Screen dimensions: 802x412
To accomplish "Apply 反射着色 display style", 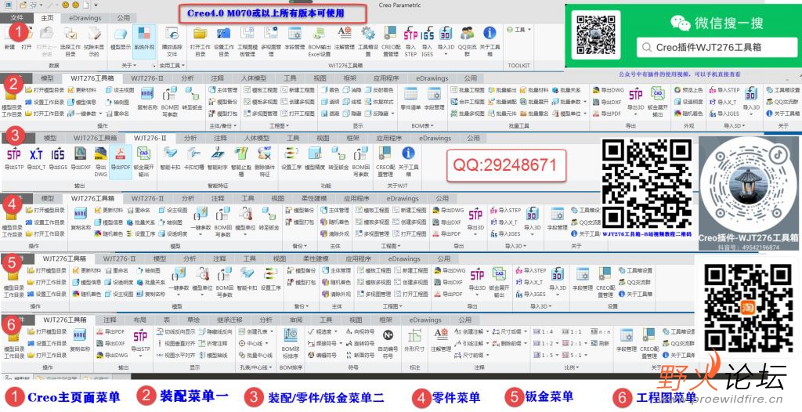I will [380, 90].
